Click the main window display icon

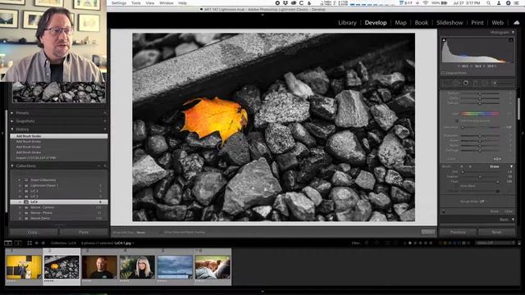[8, 243]
